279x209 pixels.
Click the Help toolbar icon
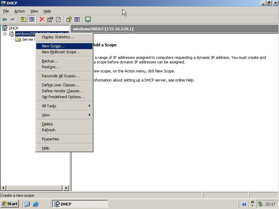coord(69,20)
